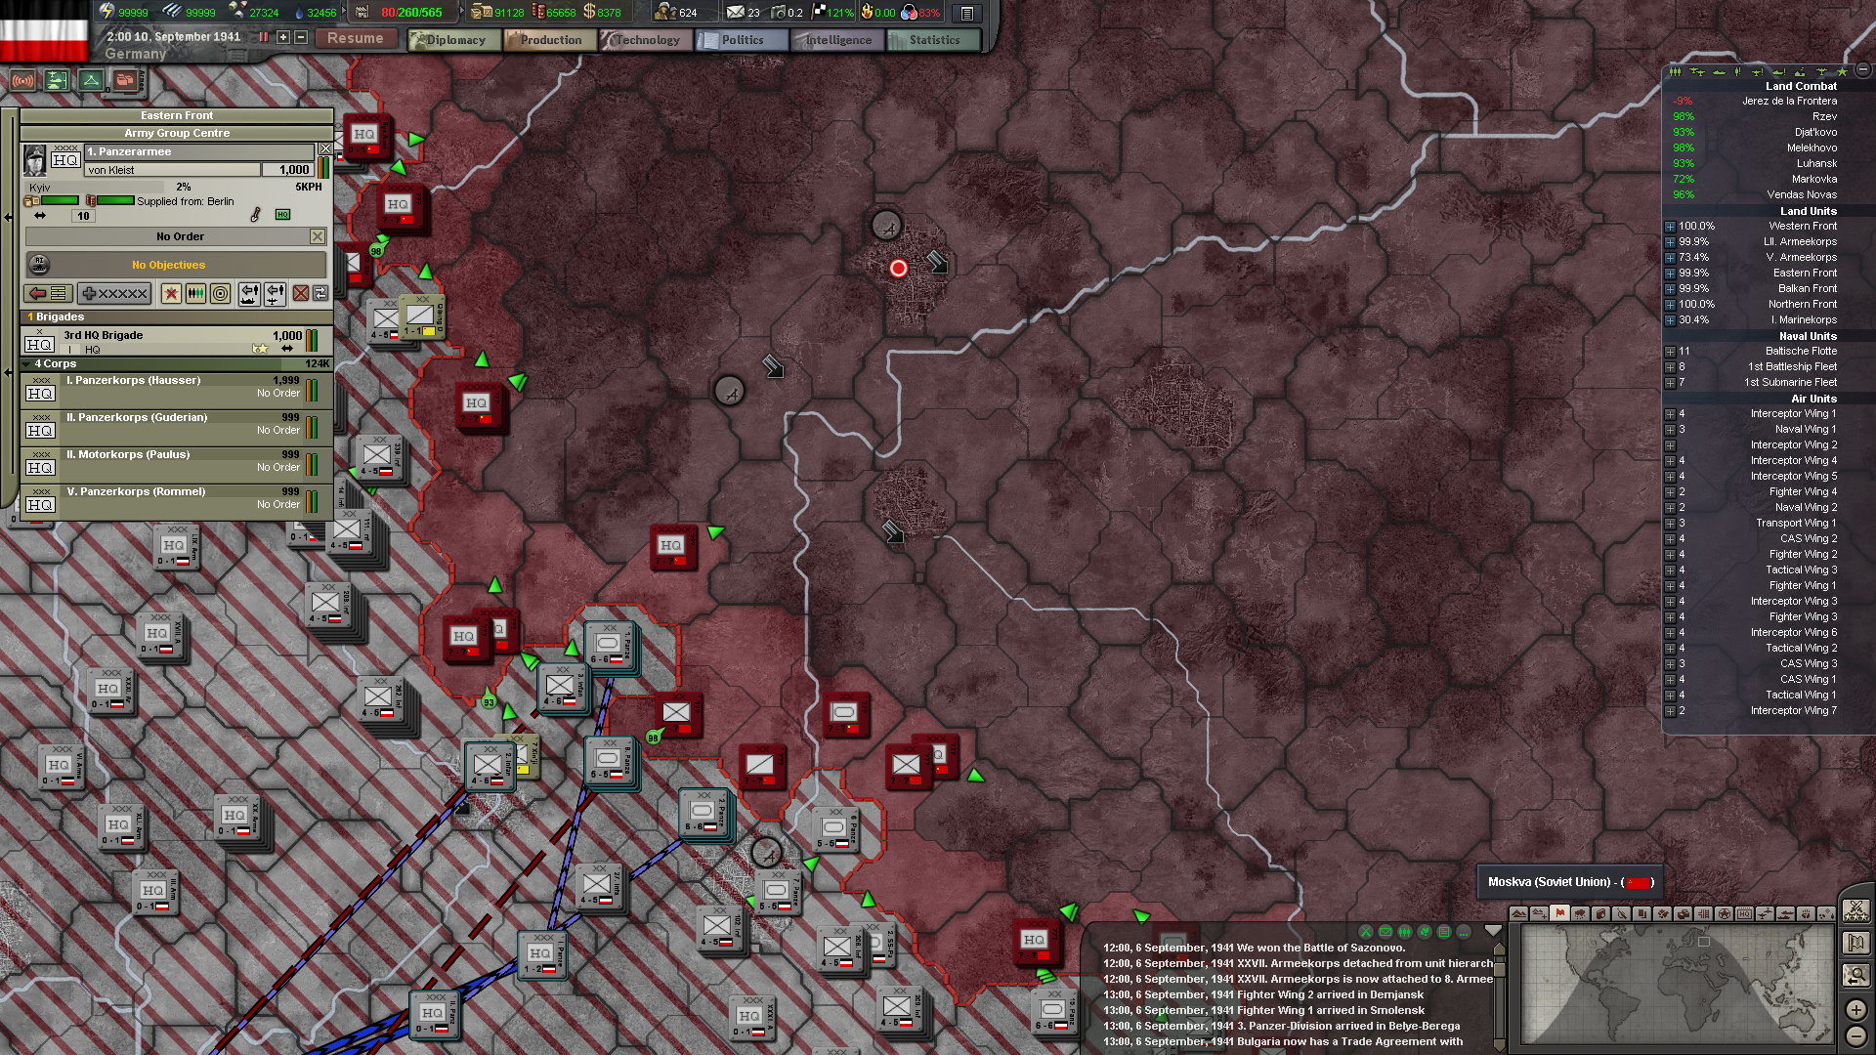The image size is (1876, 1055).
Task: Select the star-in-circle map mode icon
Action: [1724, 914]
